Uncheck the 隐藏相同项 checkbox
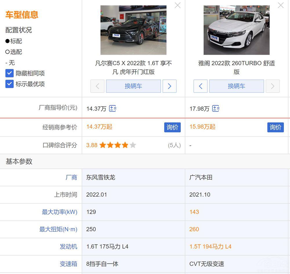Screen dimensions: 290x274 coord(10,73)
